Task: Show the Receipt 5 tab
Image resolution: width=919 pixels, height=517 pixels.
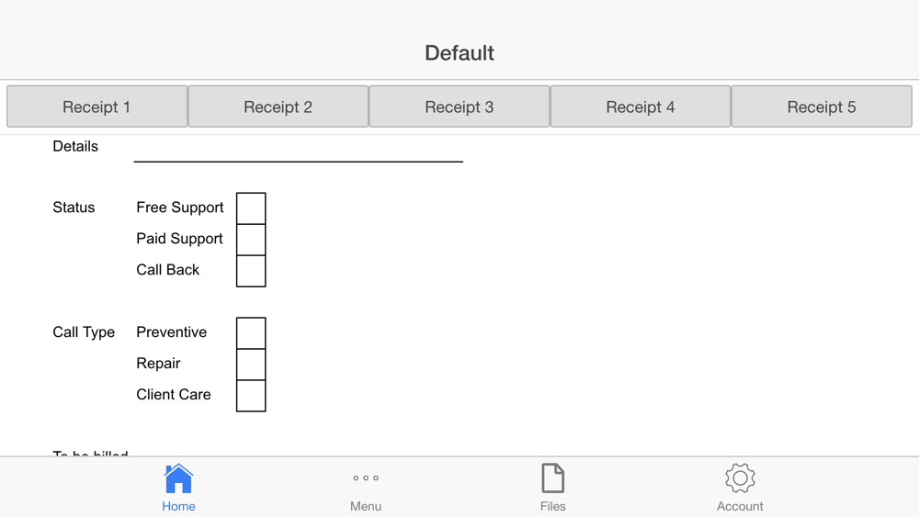Action: 822,107
